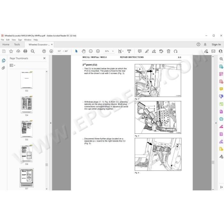Select the page 553 thumbnail
Viewport: 224px width, 224px height.
[27, 80]
